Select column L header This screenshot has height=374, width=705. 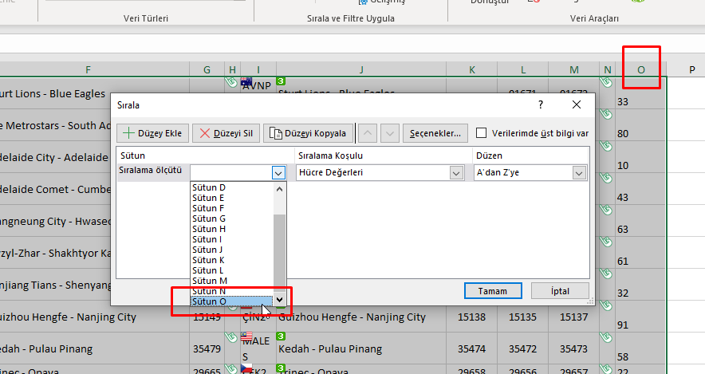click(523, 69)
